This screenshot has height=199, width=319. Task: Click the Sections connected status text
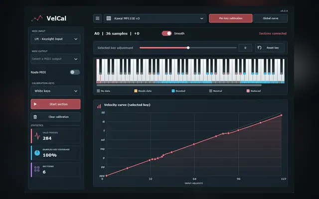coord(273,33)
